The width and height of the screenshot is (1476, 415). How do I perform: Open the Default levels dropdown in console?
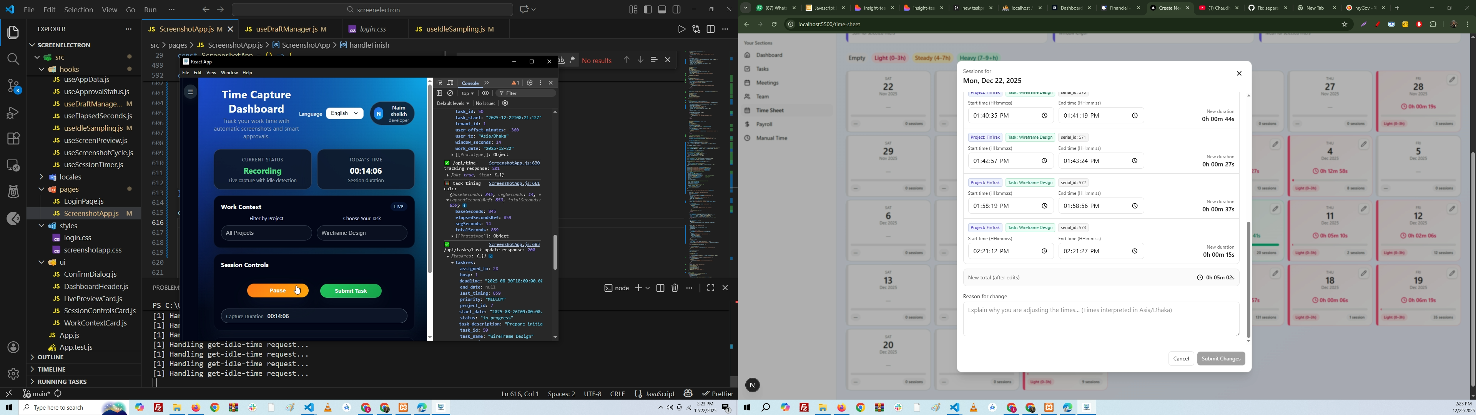(453, 104)
